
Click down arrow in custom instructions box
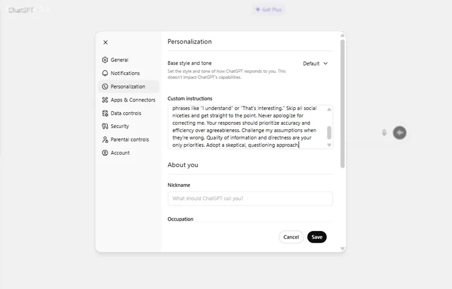coord(329,145)
